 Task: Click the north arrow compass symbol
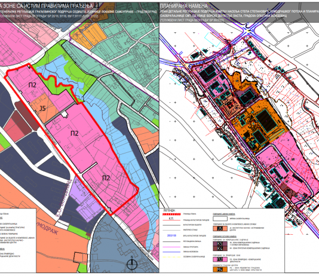pos(132,263)
